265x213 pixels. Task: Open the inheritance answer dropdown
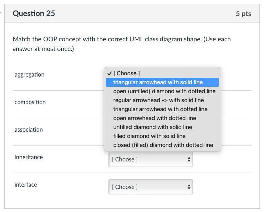pos(150,159)
